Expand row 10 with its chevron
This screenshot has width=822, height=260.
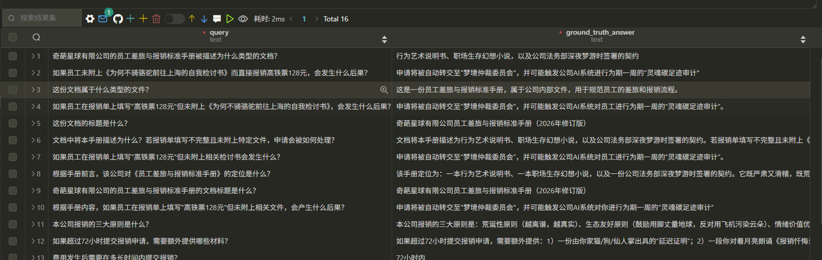(x=33, y=207)
